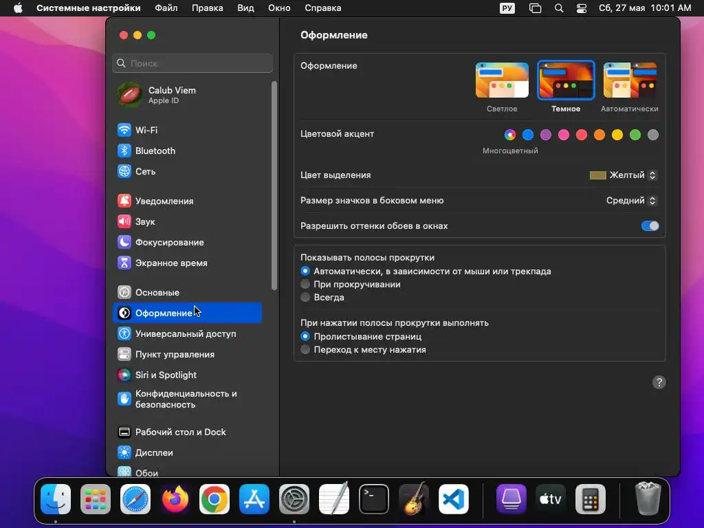Open TextEdit from the Dock
The image size is (704, 528).
pyautogui.click(x=334, y=498)
